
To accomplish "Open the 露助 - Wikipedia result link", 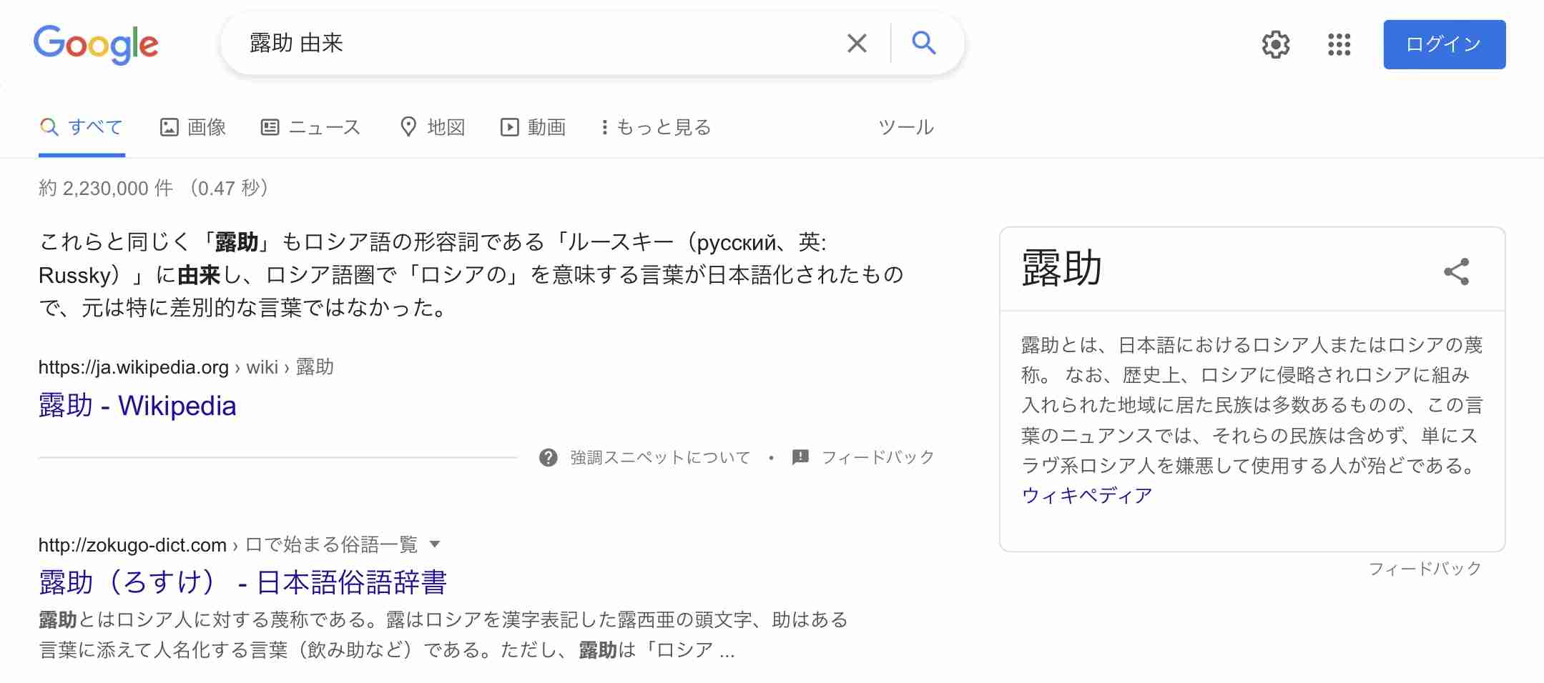I will coord(137,406).
